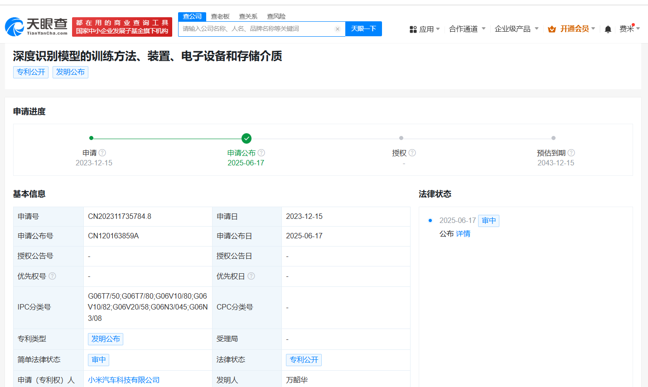
Task: Open the notification bell
Action: click(608, 29)
